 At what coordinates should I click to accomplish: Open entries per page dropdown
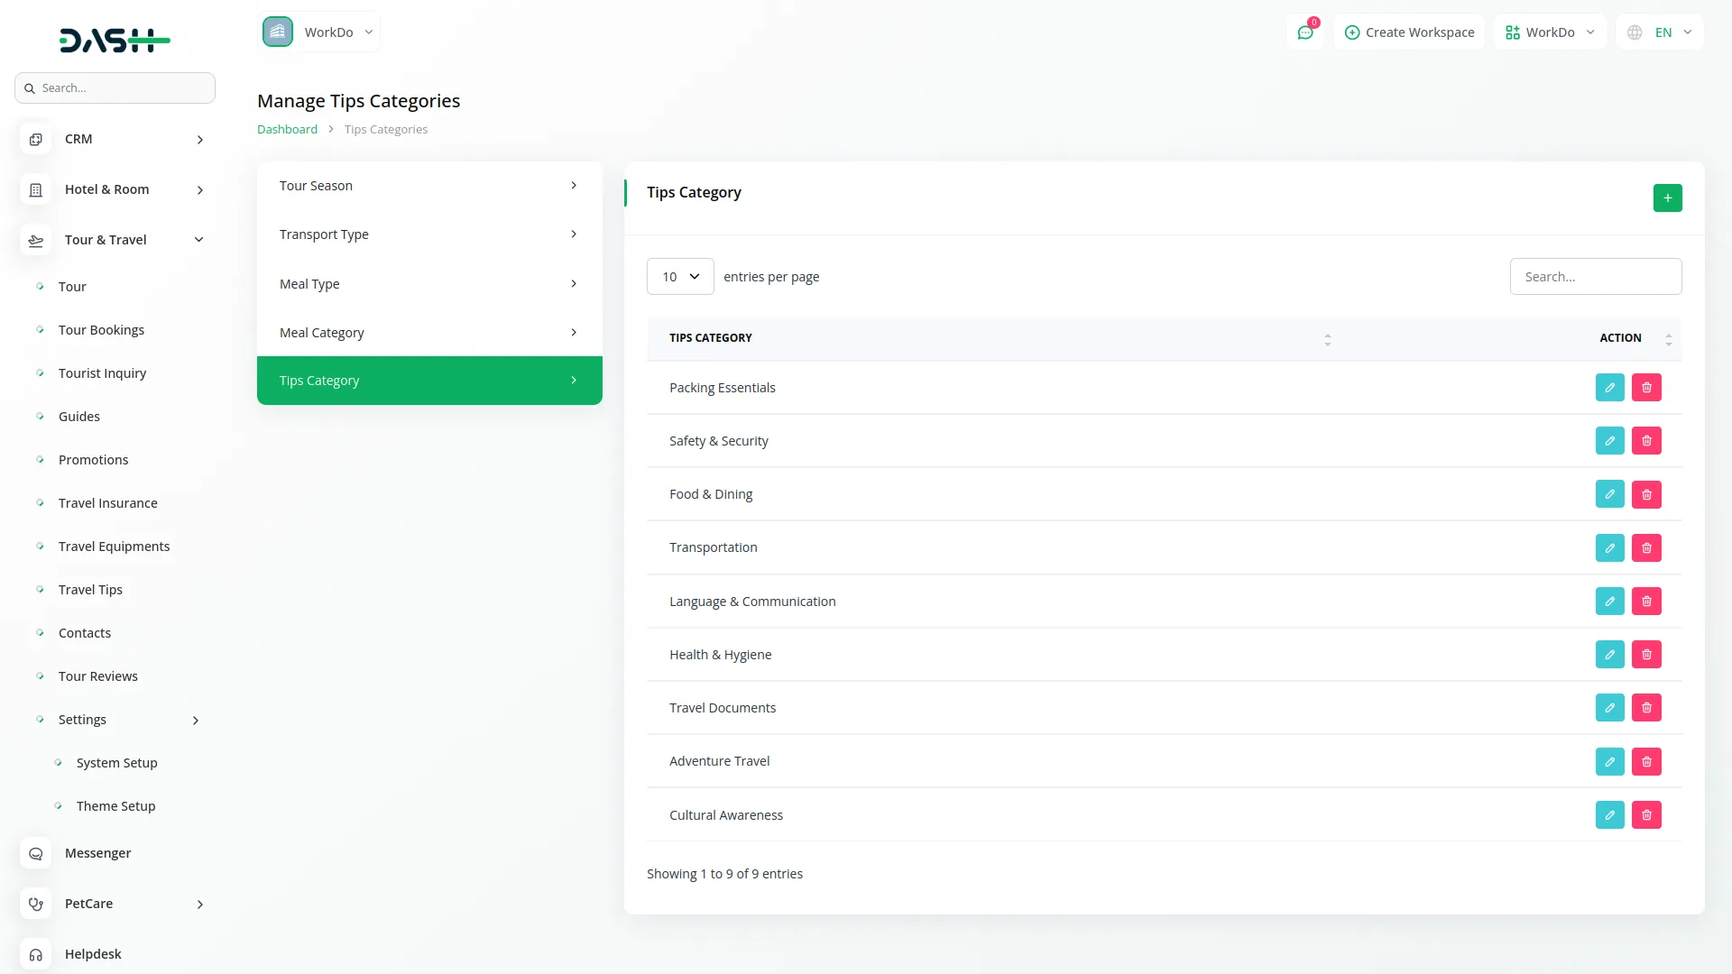(x=680, y=277)
